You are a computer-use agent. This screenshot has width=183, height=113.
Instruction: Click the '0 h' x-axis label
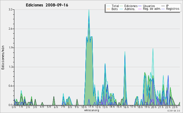pos(14,107)
